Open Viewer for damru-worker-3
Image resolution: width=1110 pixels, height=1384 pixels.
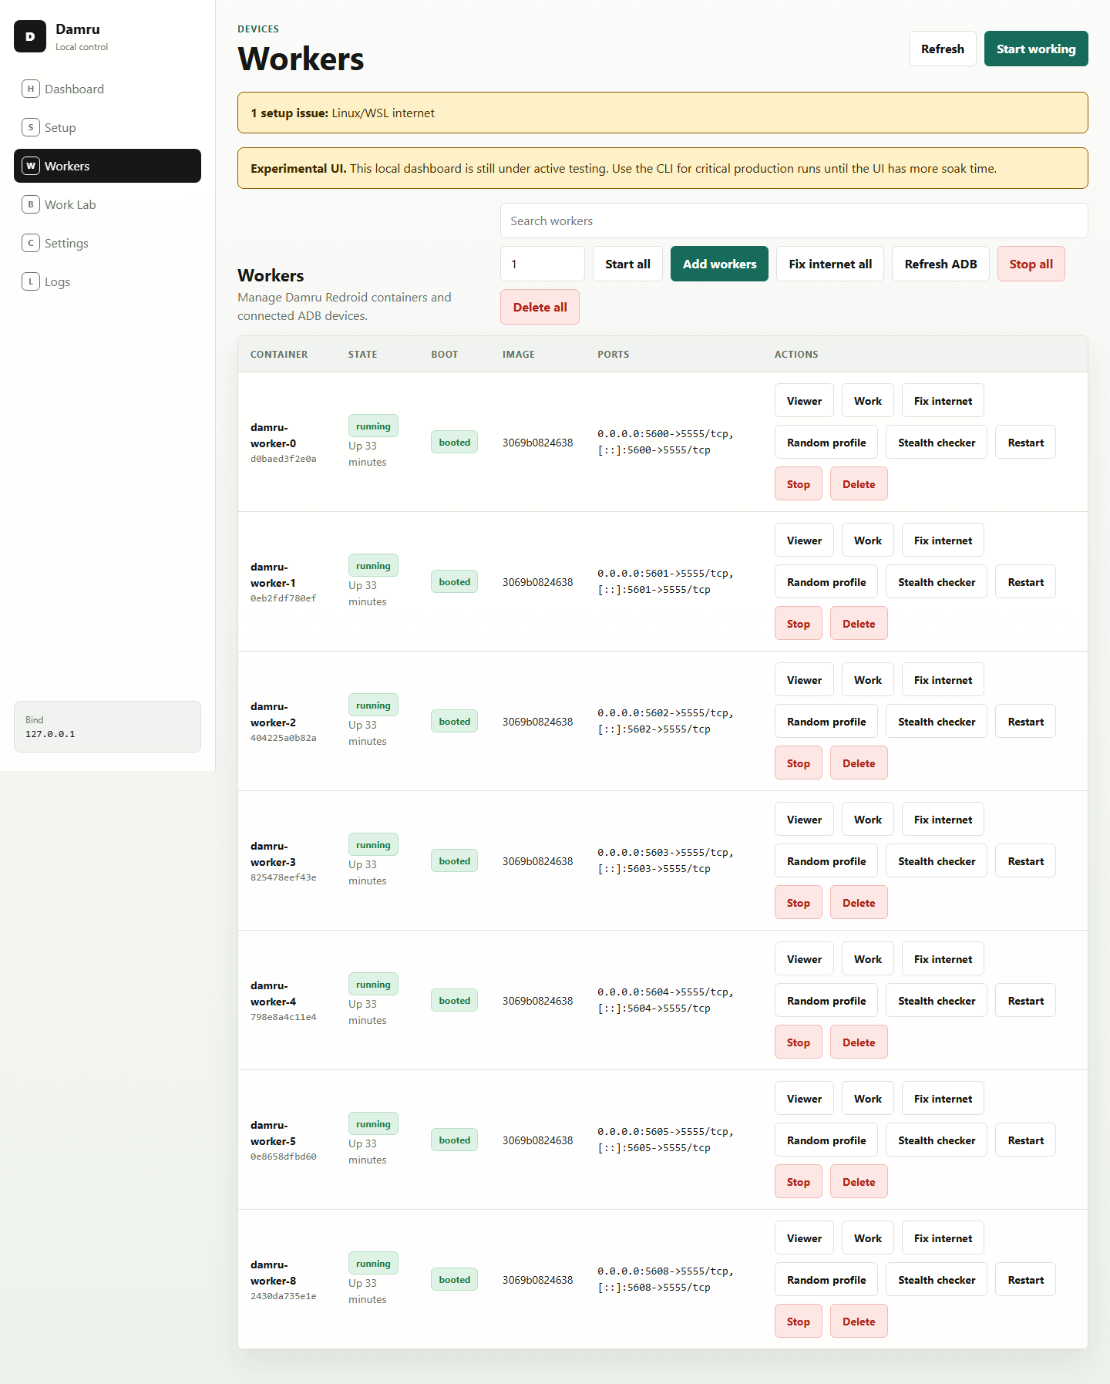tap(804, 820)
